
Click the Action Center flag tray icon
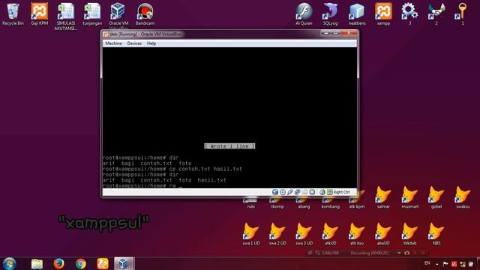pos(445,264)
